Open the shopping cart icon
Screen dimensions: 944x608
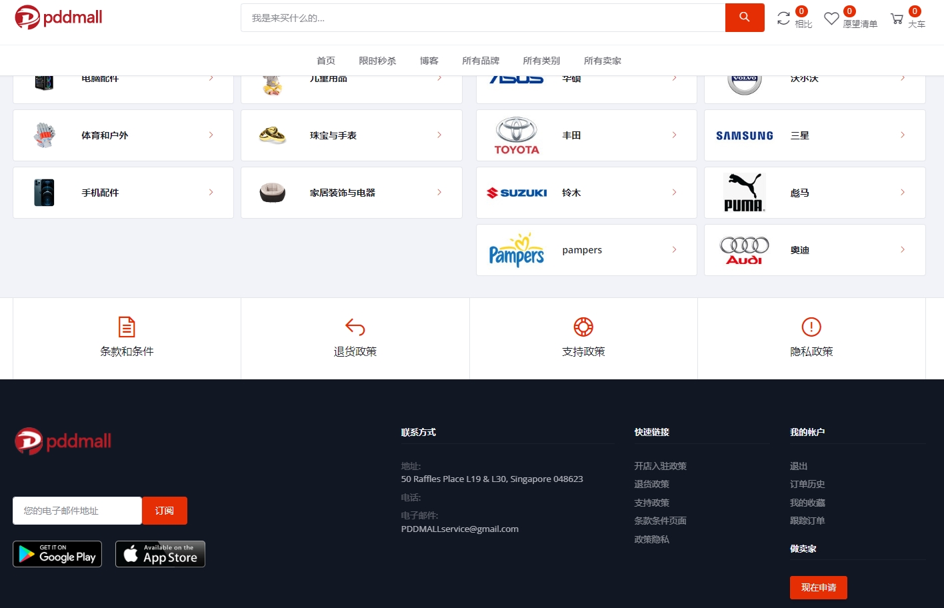click(897, 19)
